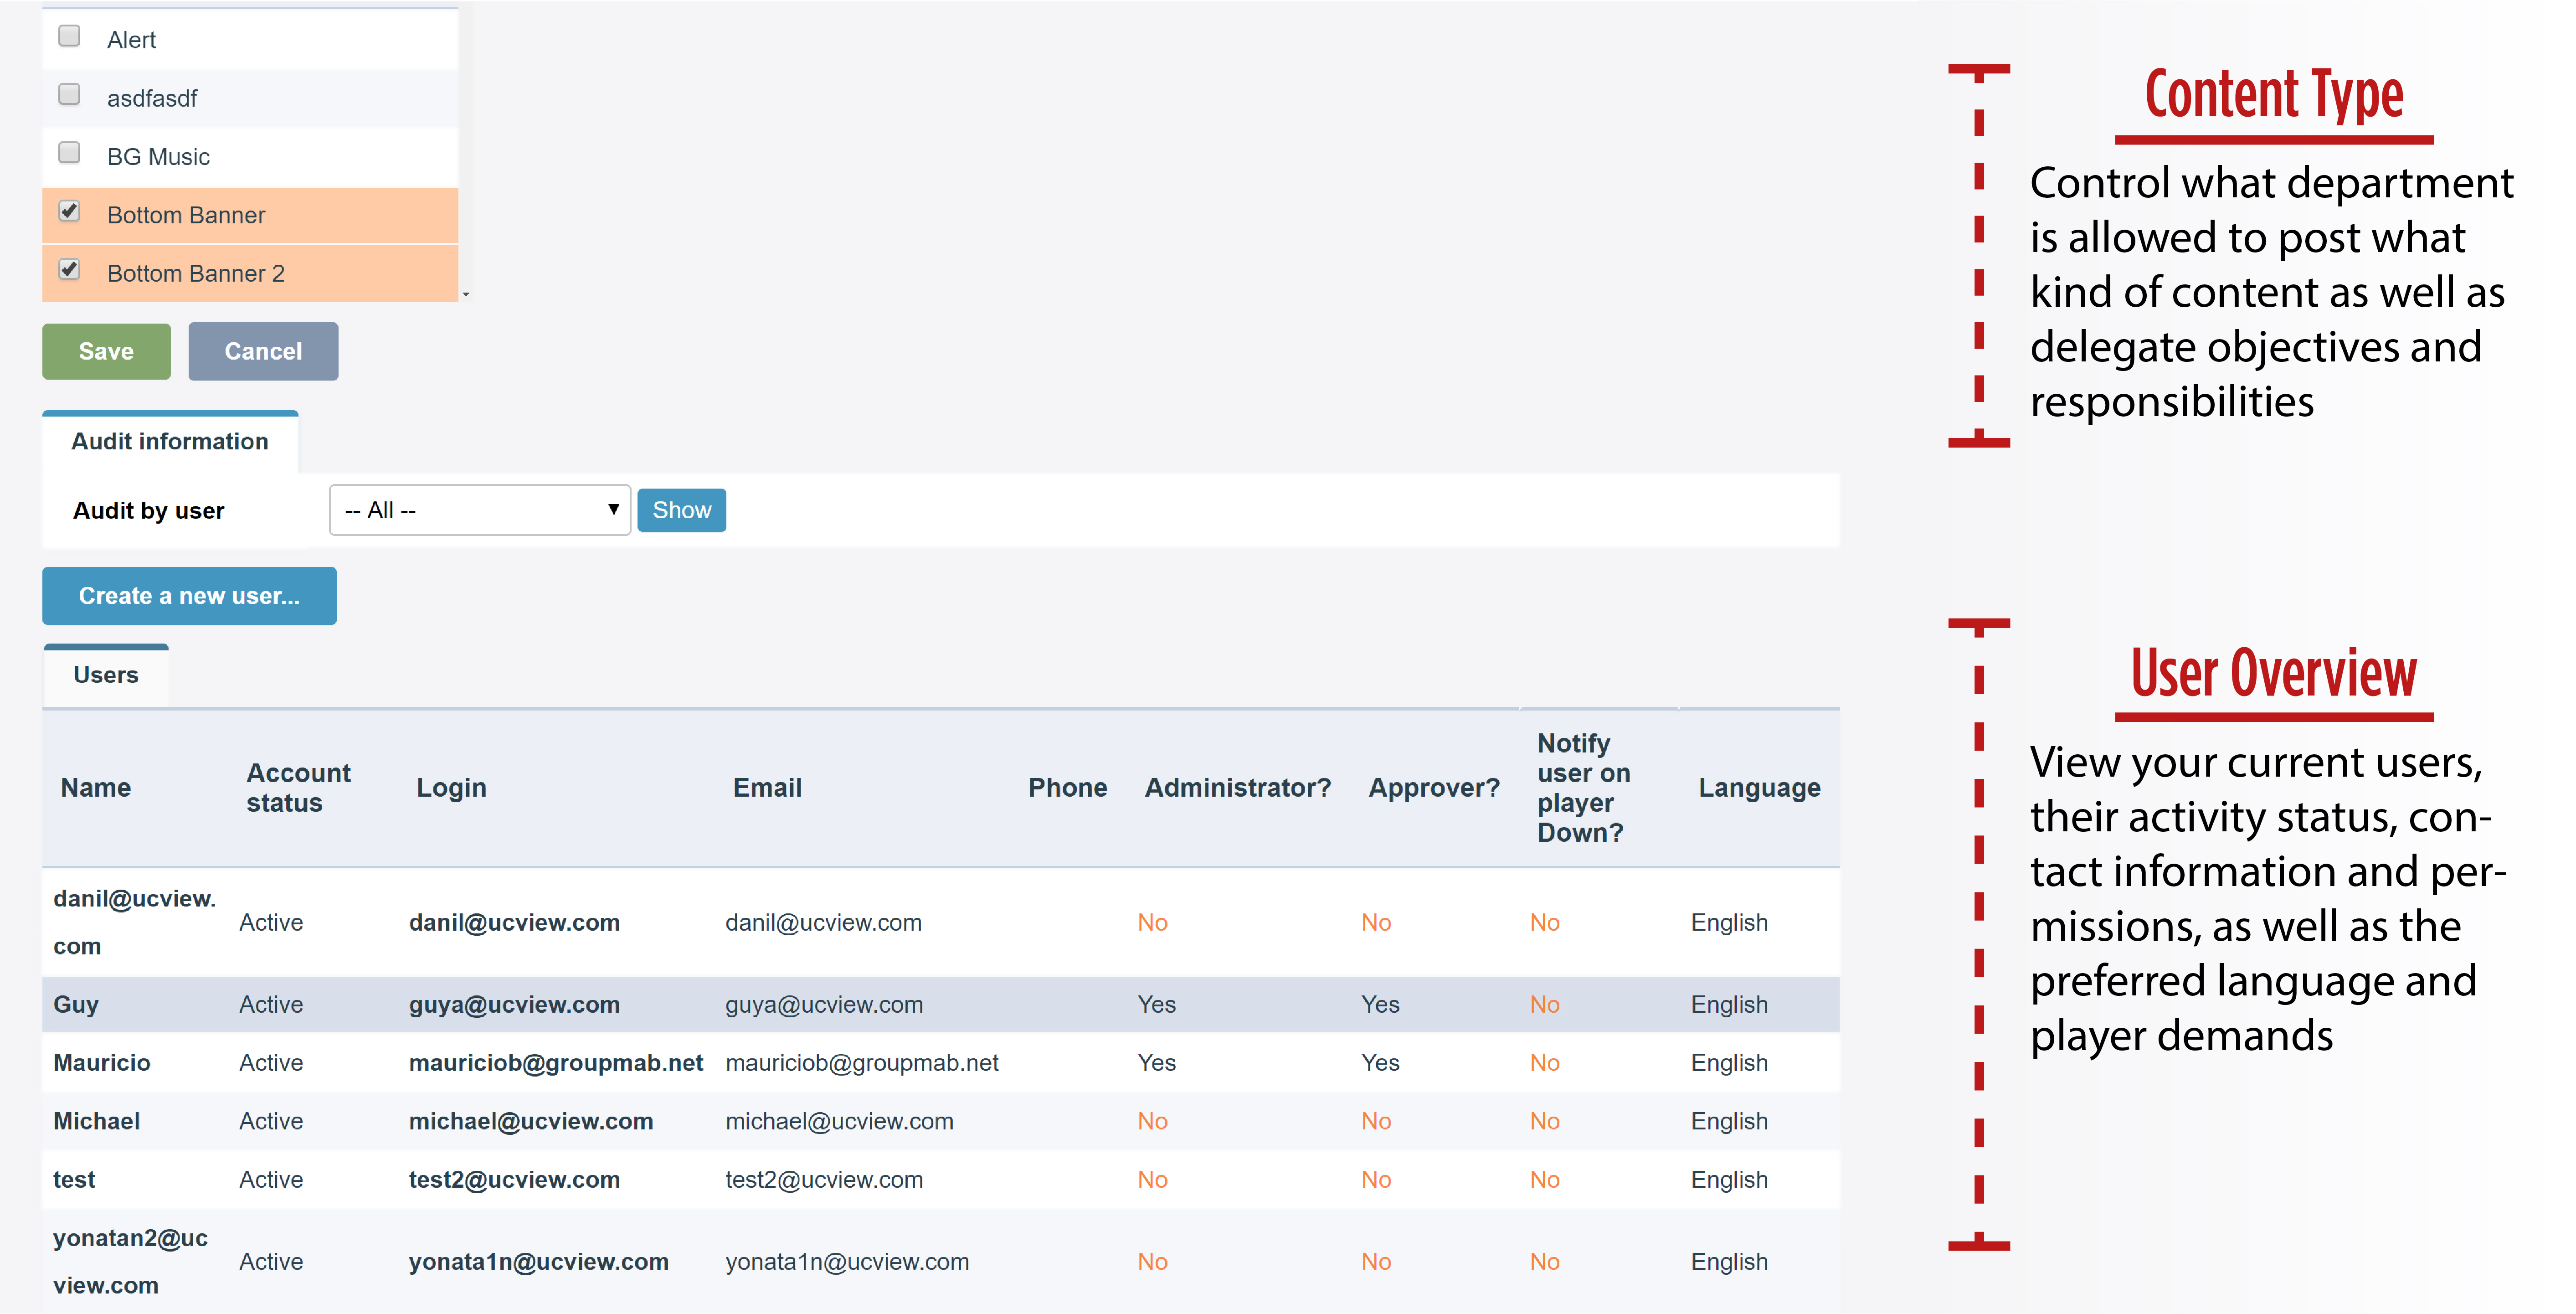Click Mauricio's email mauriciob@groupmab.net cell
Viewport: 2576px width, 1314px height.
pyautogui.click(x=862, y=1063)
